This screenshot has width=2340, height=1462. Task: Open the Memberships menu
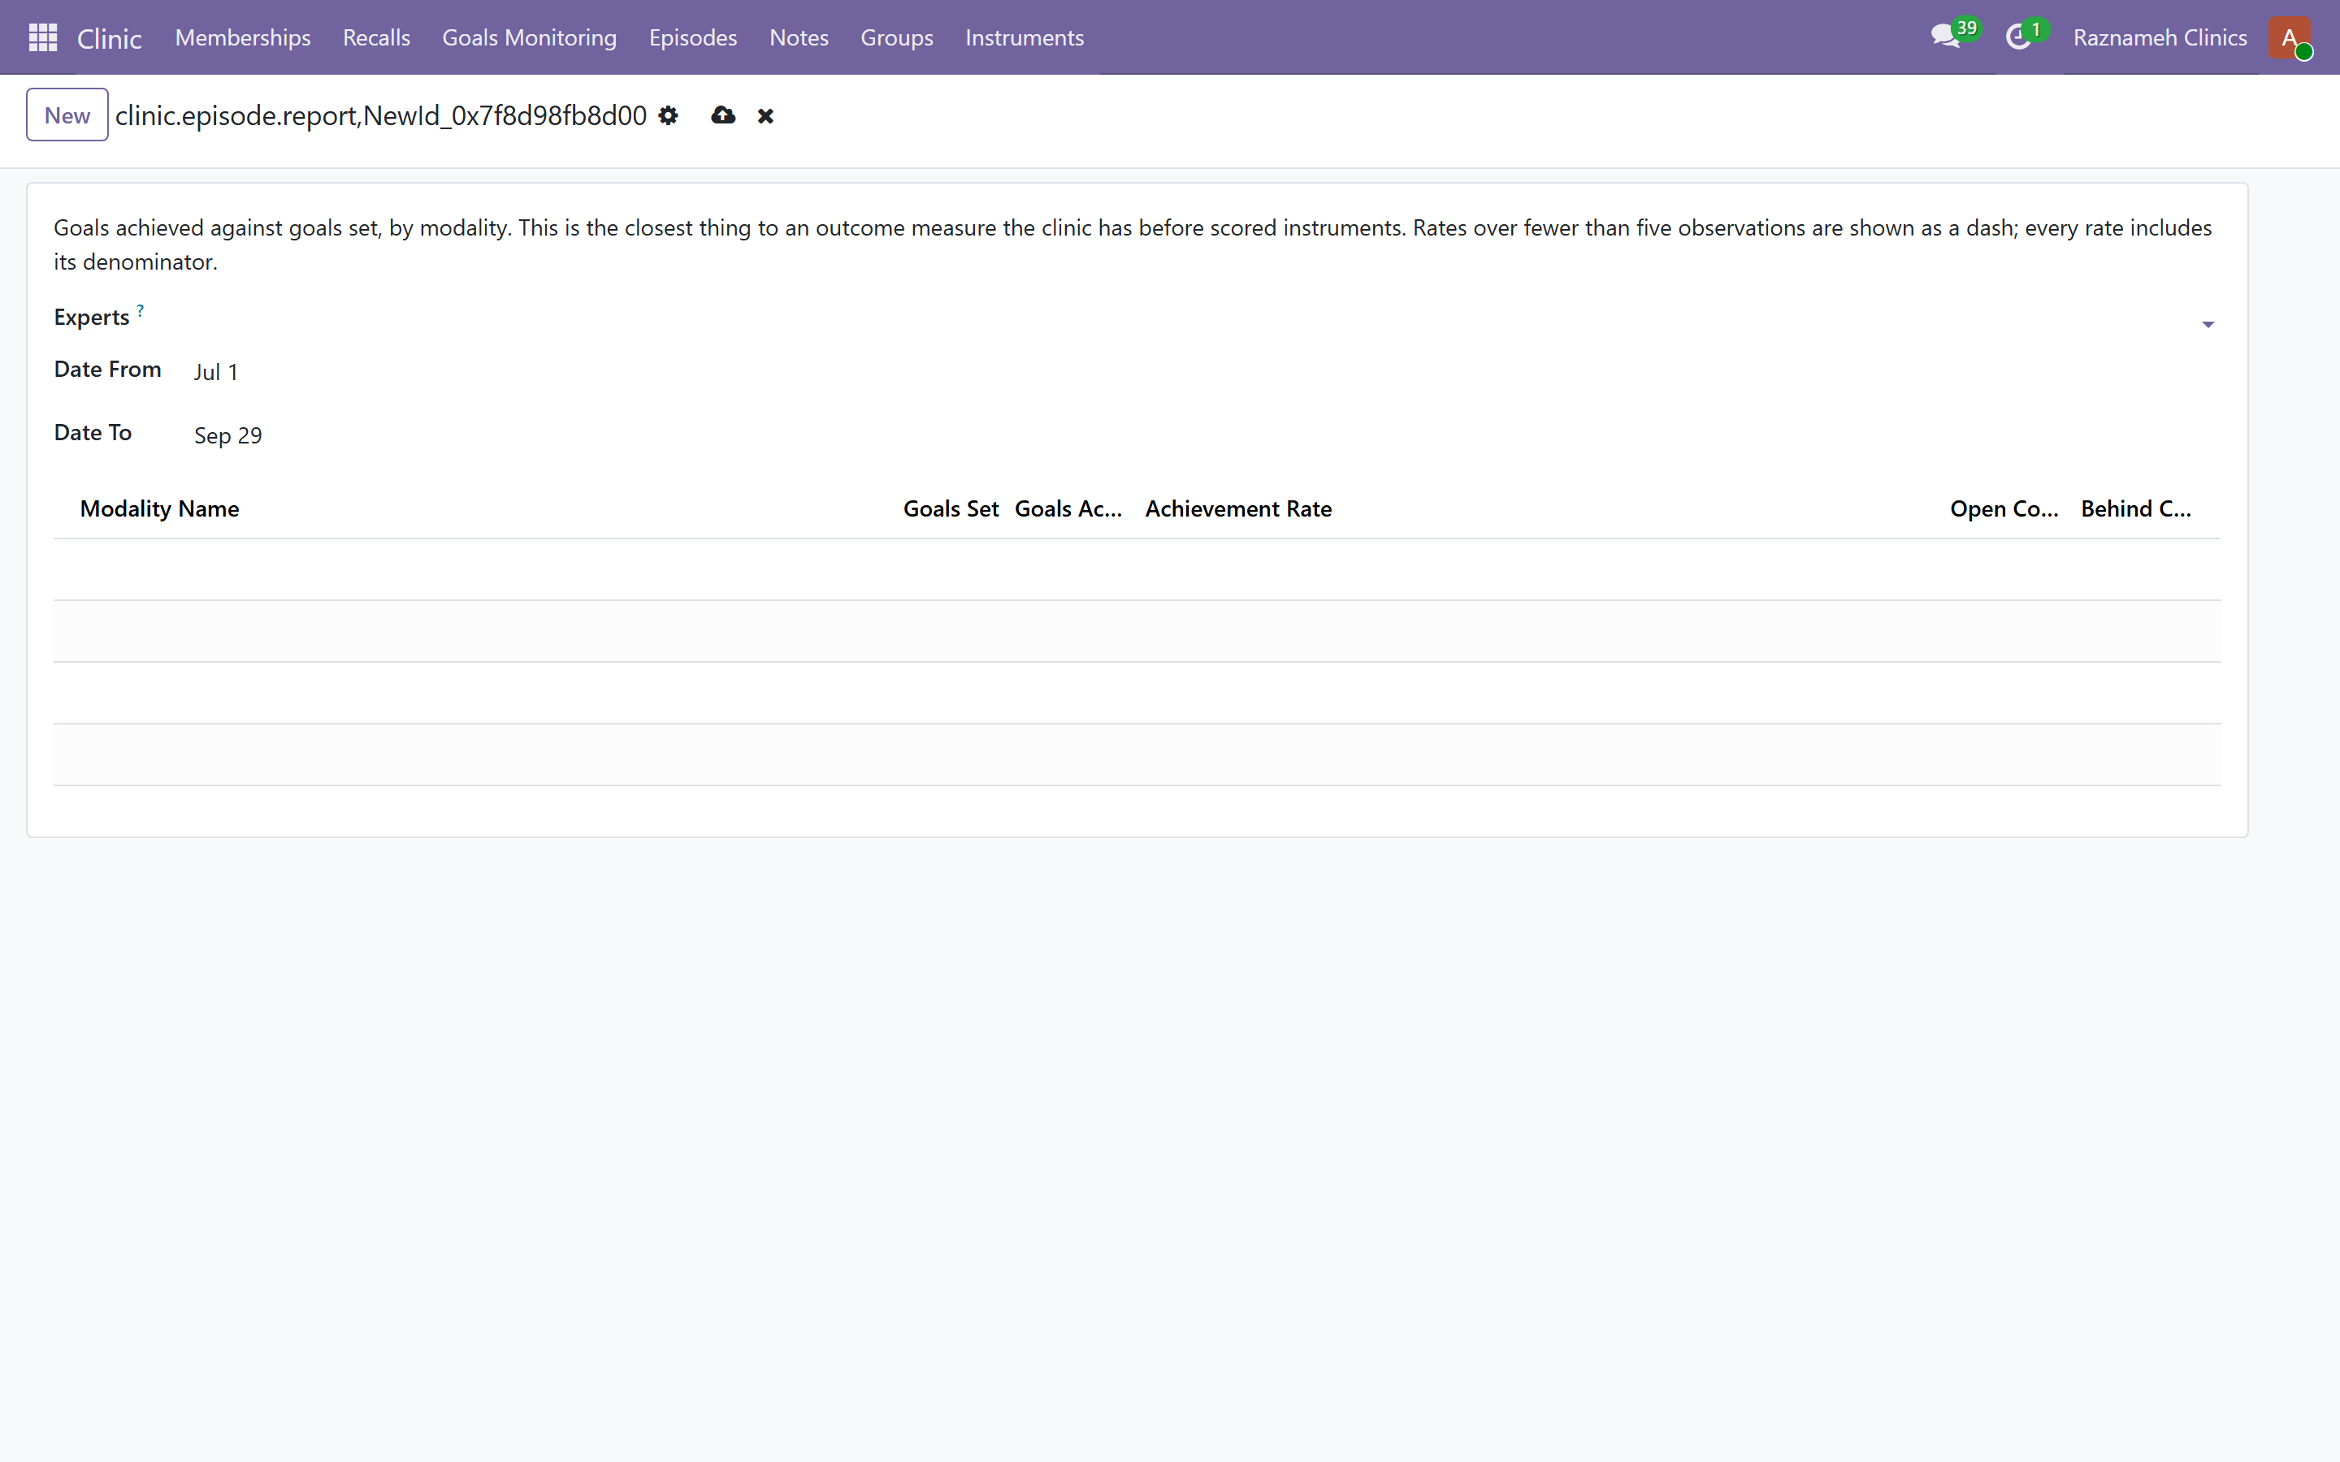point(243,37)
